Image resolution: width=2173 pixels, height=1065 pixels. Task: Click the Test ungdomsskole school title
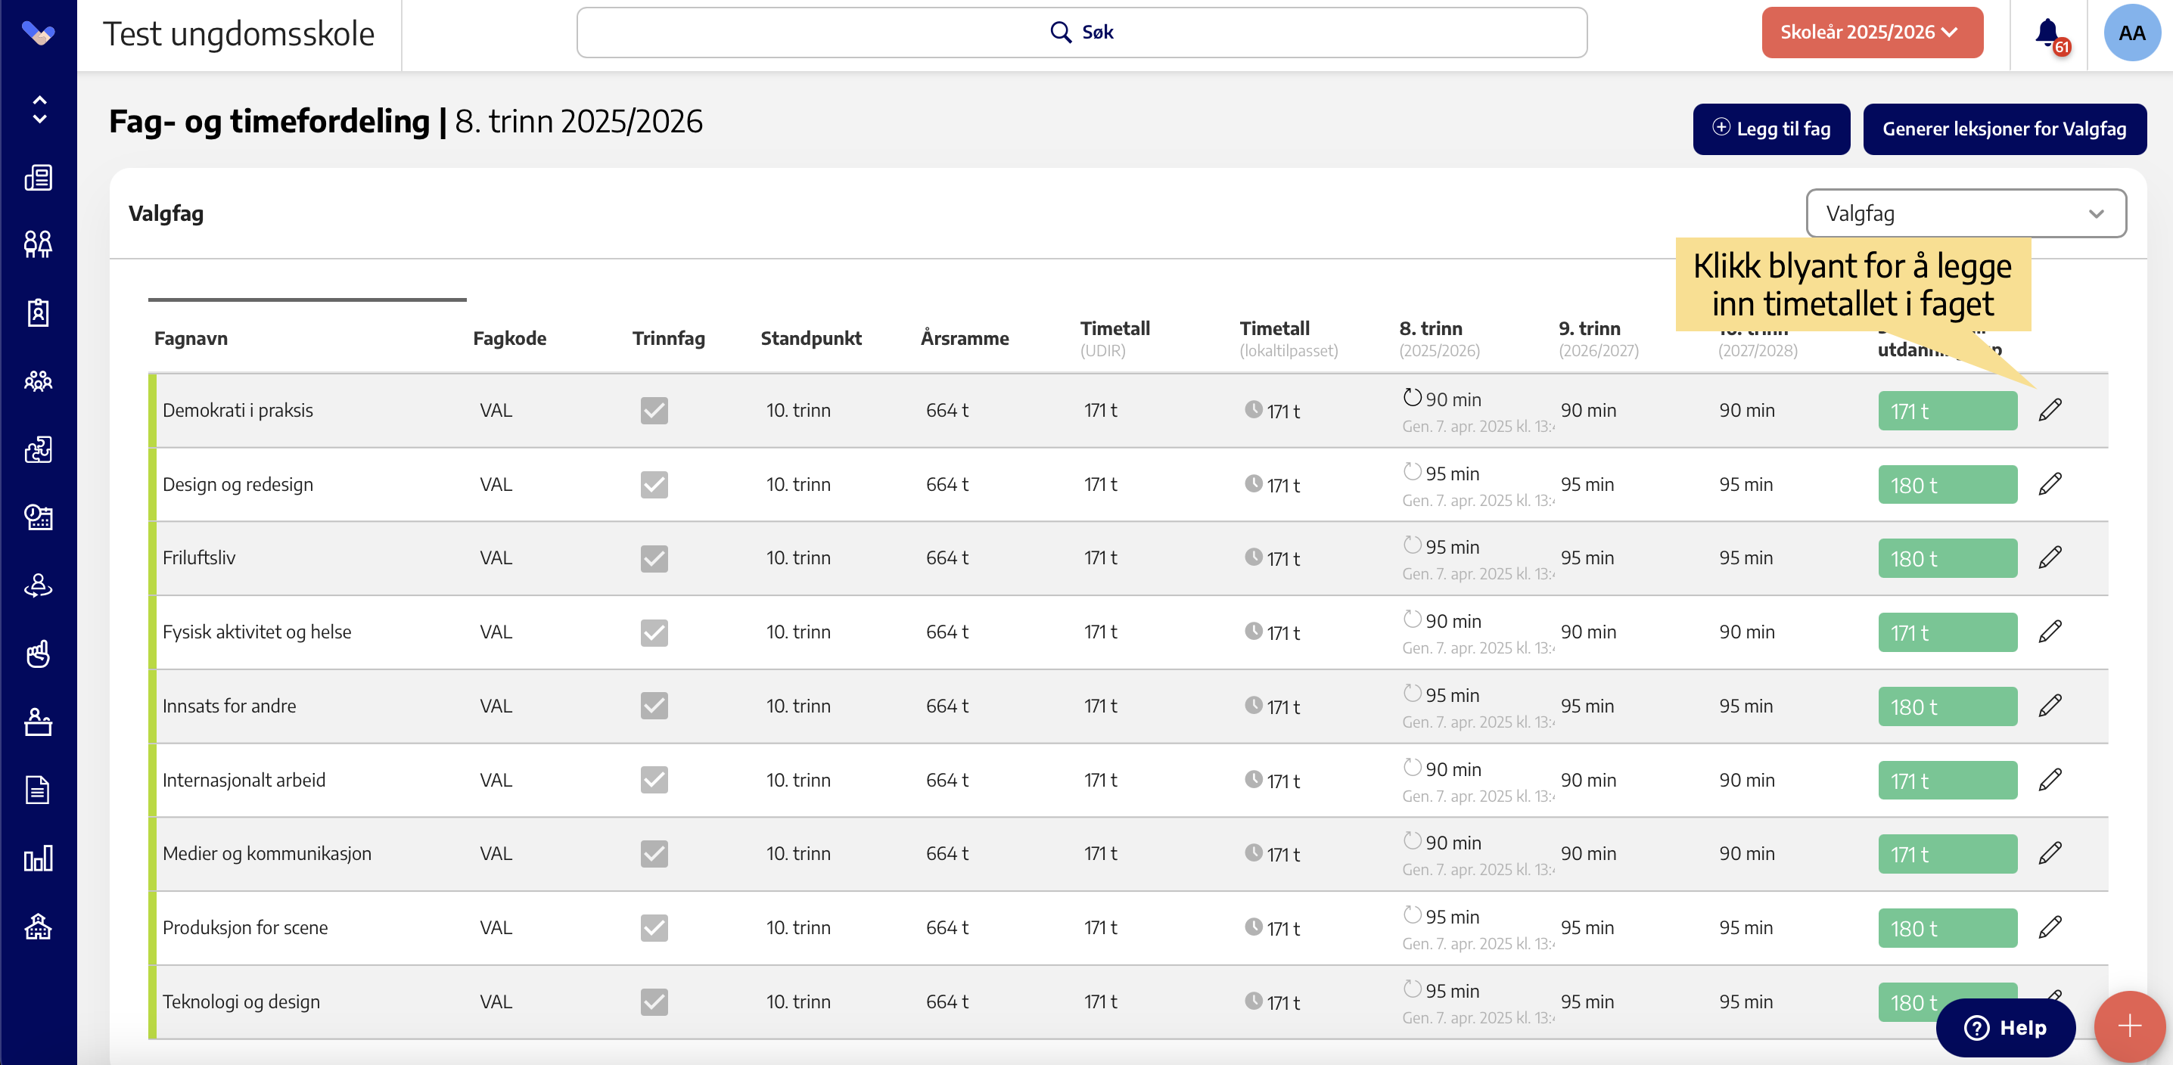pos(239,34)
